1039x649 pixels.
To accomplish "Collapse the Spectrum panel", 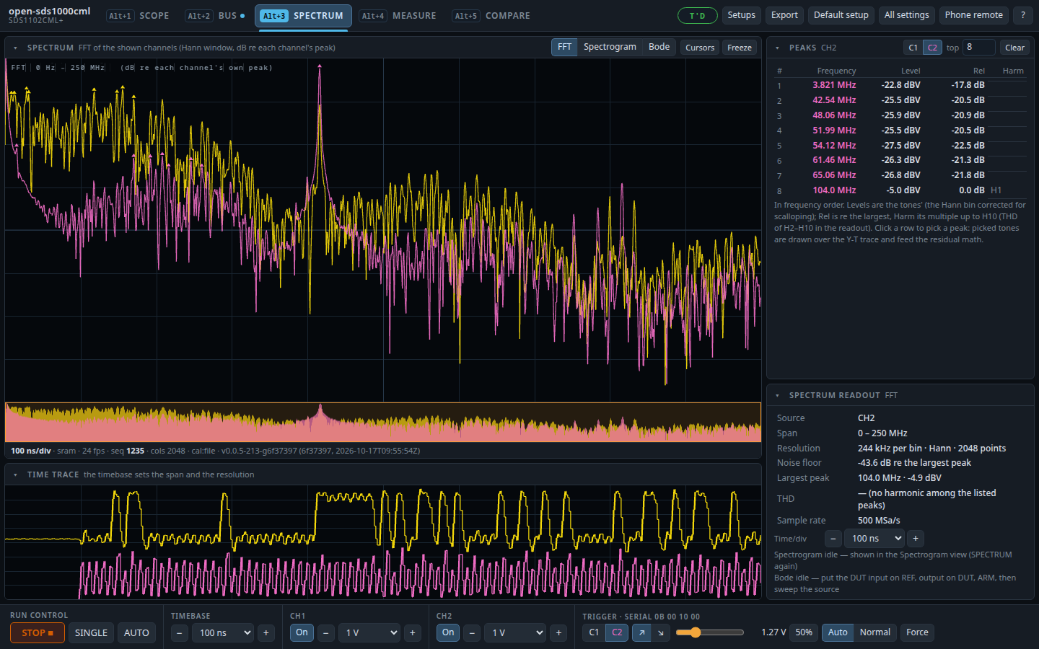I will coord(15,48).
